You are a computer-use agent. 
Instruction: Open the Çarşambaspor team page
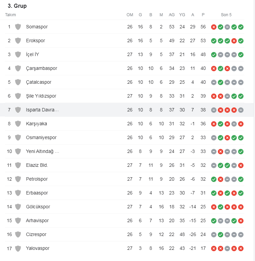[x=42, y=68]
